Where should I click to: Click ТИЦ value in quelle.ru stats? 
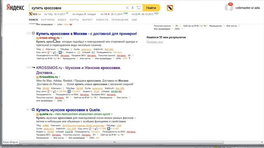45,125
